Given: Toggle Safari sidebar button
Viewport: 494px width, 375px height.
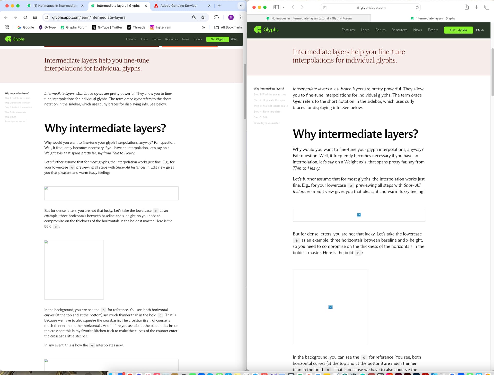Looking at the screenshot, I should [x=276, y=7].
